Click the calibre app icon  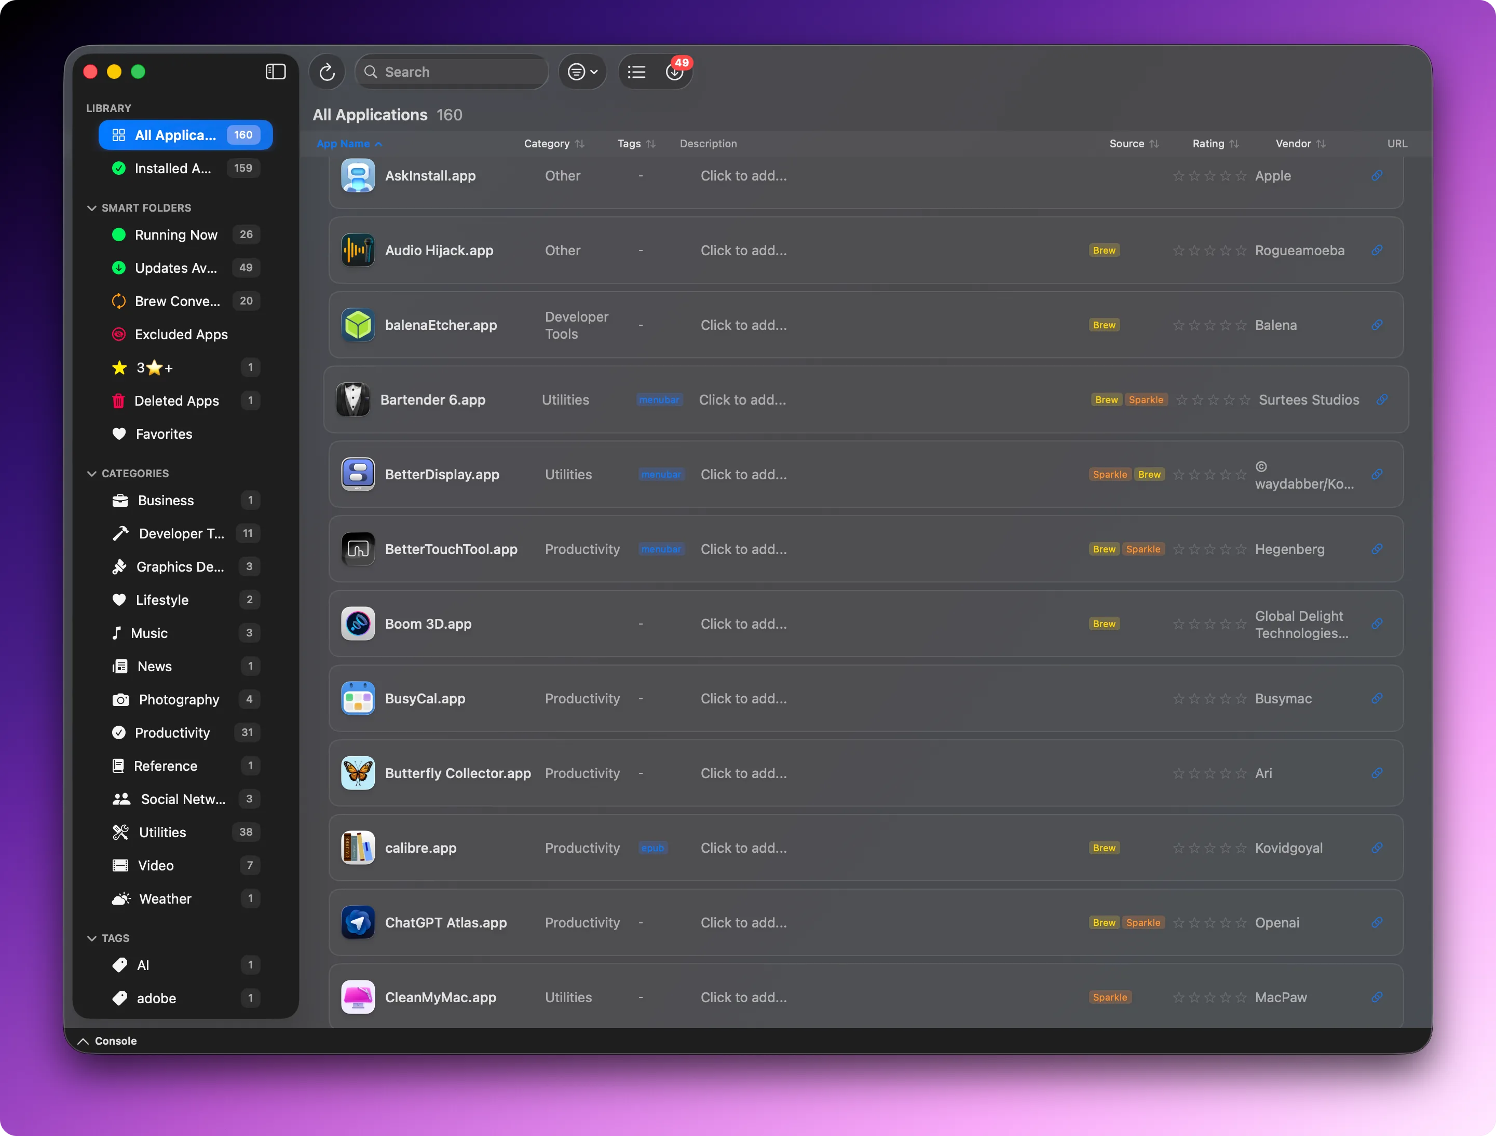click(358, 848)
